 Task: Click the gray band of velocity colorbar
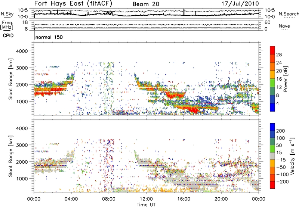(272, 156)
